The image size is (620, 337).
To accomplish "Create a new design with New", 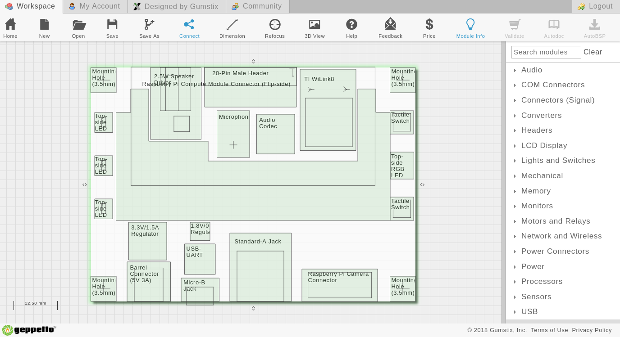I will coord(44,28).
